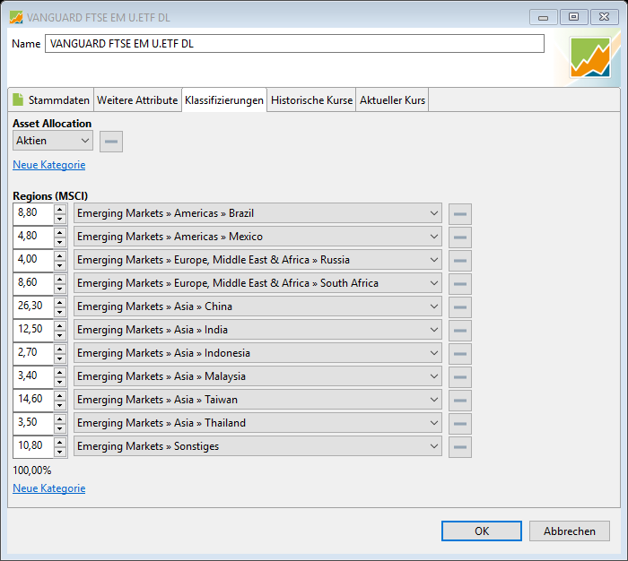628x561 pixels.
Task: Open the EMEA » South Africa dropdown
Action: 257,283
